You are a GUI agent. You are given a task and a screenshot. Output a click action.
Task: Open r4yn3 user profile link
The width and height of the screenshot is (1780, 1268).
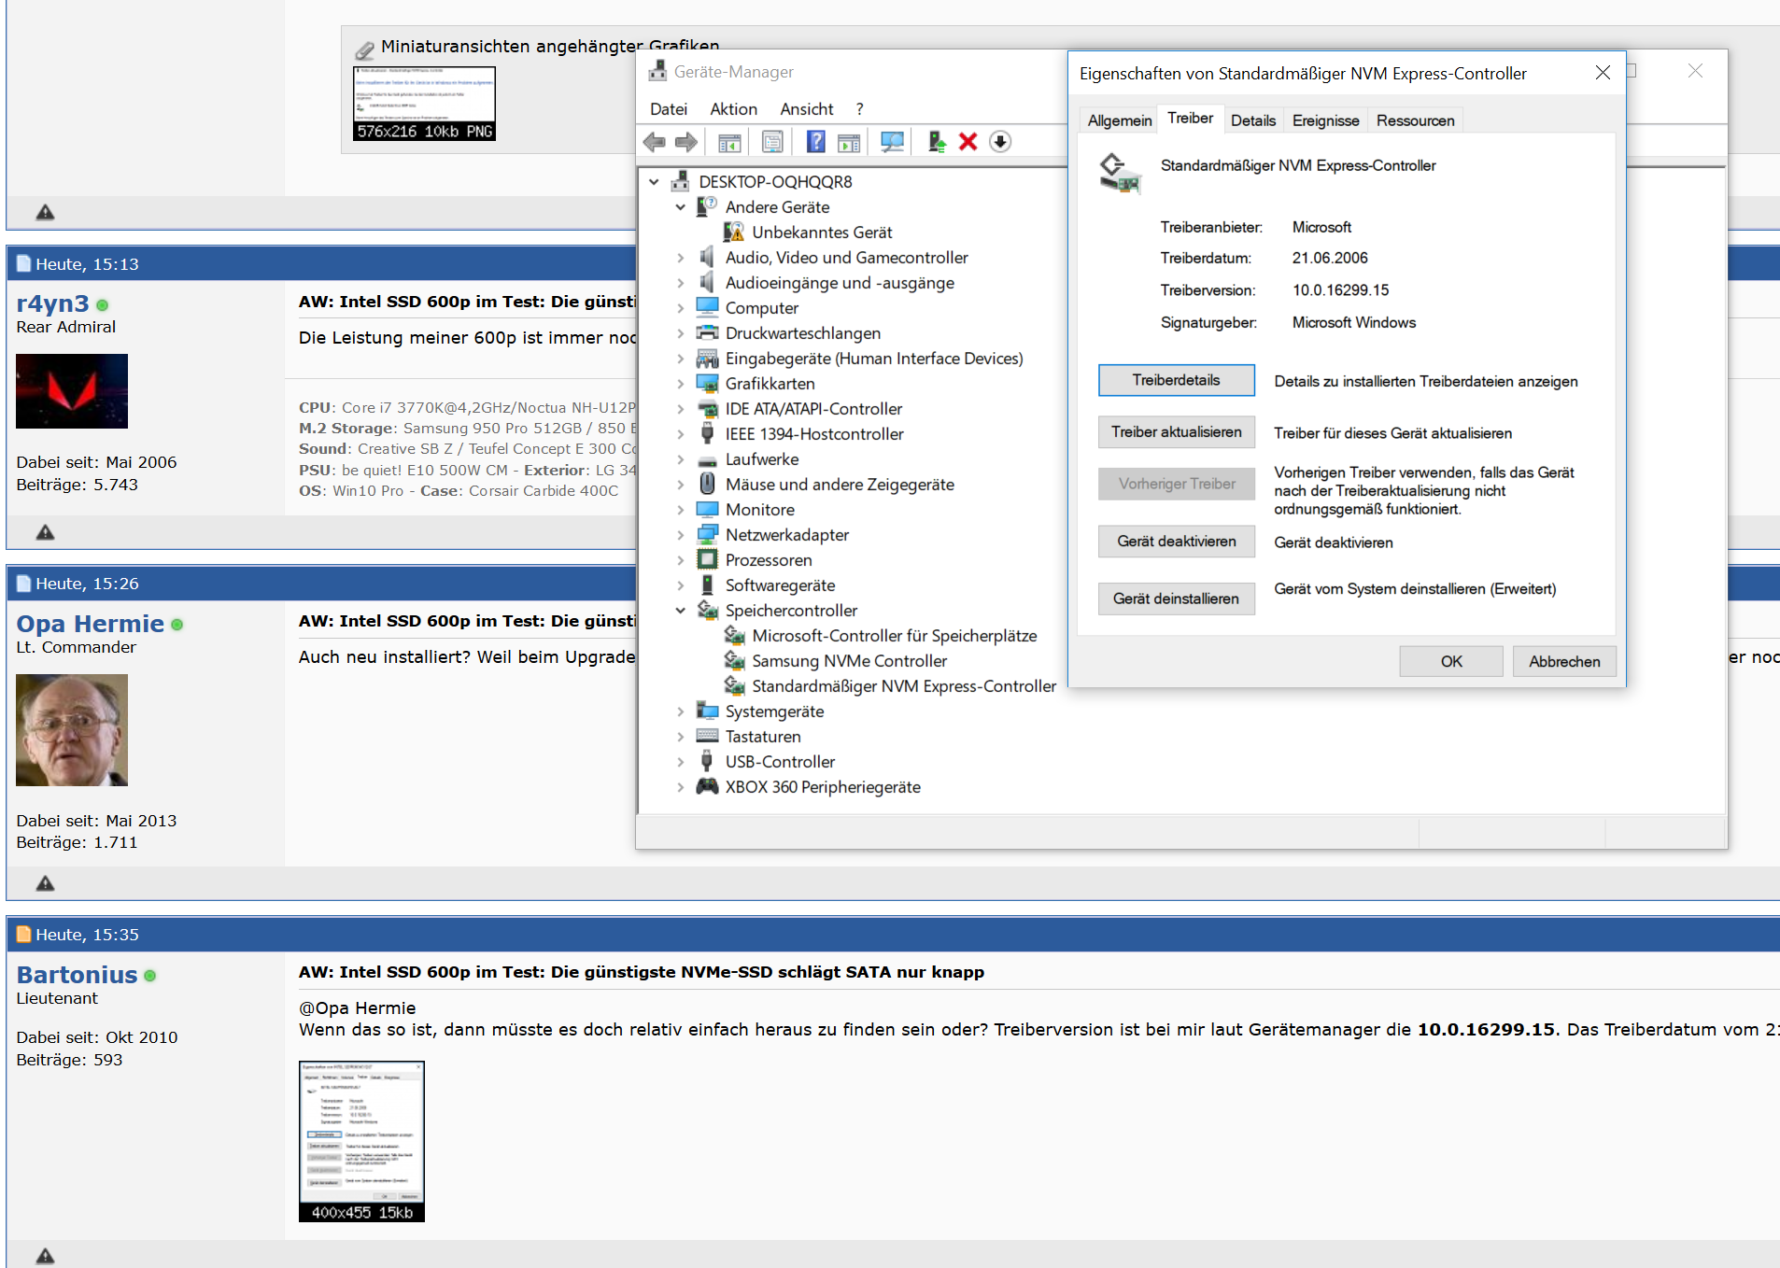(x=52, y=303)
